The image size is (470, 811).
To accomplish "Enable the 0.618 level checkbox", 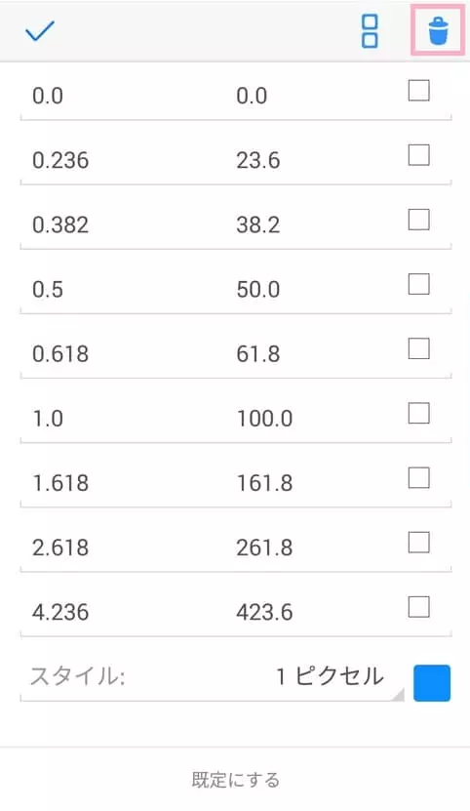I will pos(419,349).
